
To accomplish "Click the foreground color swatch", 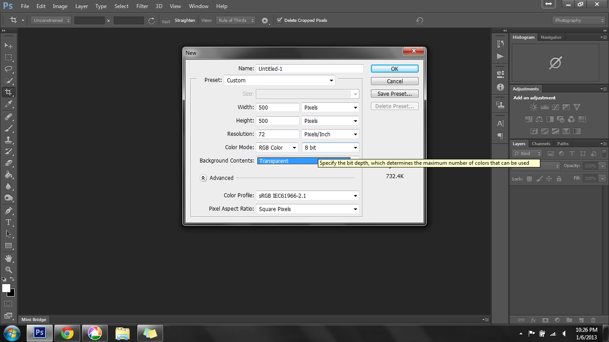I will coord(6,288).
